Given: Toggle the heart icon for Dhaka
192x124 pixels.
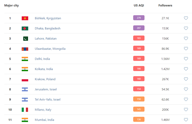Looking at the screenshot, I should pyautogui.click(x=186, y=28).
